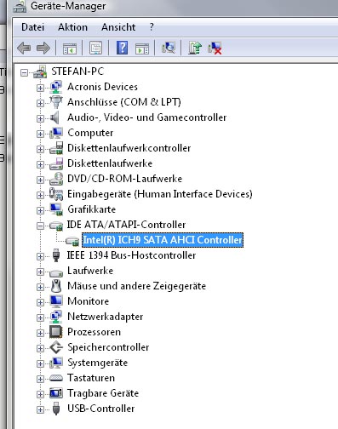338x429 pixels.
Task: Click the Back arrow toolbar icon
Action: [x=24, y=48]
